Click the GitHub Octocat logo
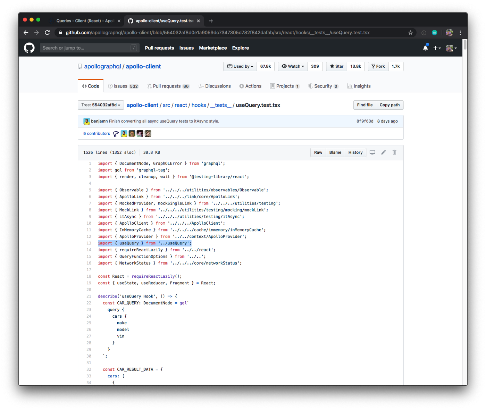This screenshot has width=486, height=410. [29, 48]
